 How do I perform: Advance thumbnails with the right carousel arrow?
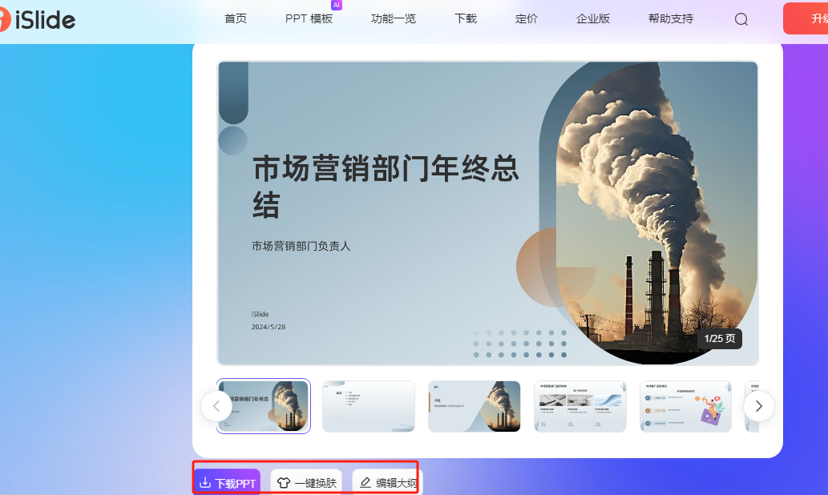coord(758,406)
